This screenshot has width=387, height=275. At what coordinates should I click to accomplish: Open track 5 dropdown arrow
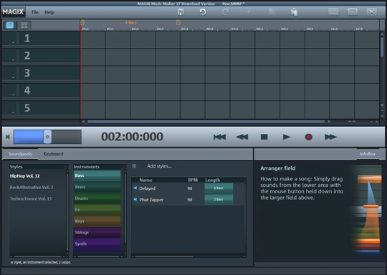tap(13, 112)
